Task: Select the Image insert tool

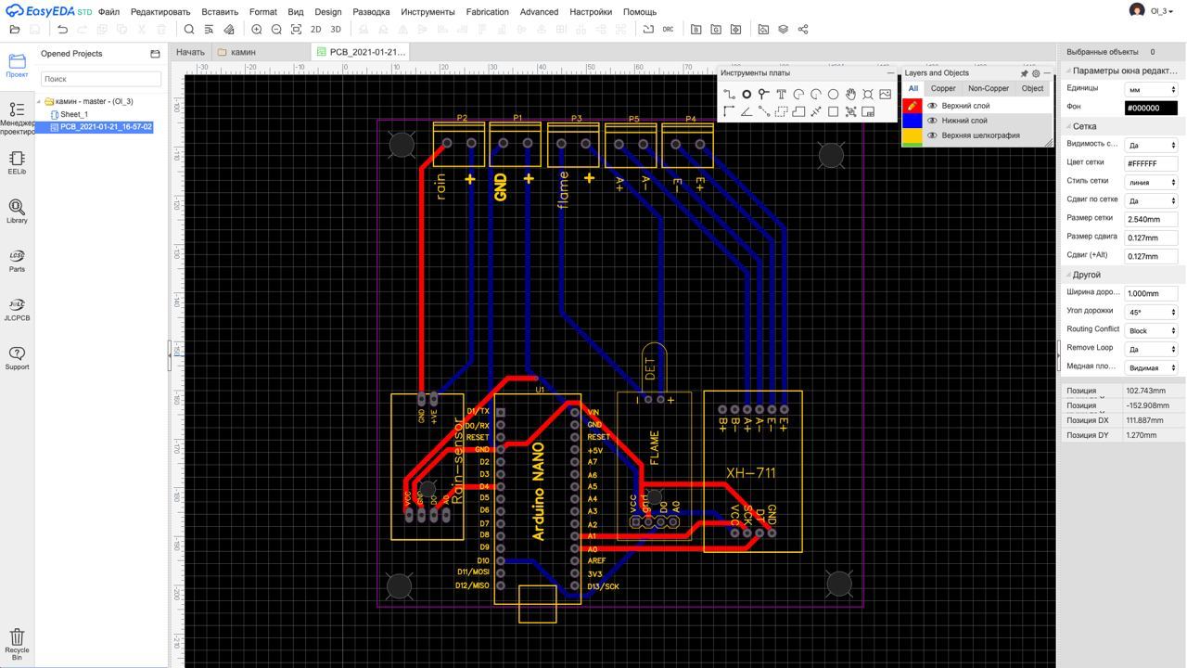Action: (885, 94)
